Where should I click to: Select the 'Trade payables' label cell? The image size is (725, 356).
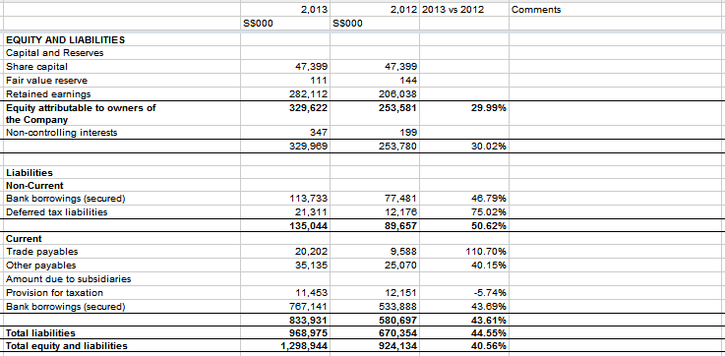pos(122,252)
